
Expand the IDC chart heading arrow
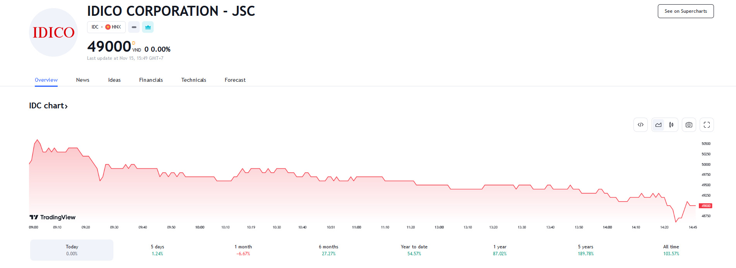(x=66, y=106)
